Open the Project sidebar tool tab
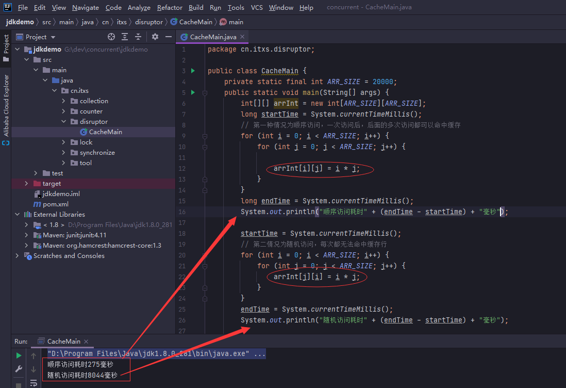 coord(6,48)
